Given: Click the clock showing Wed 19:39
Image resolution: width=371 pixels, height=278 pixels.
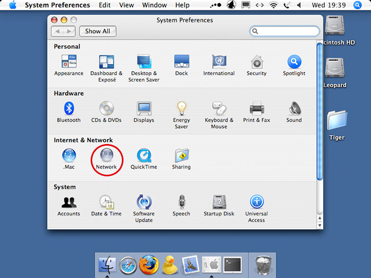Looking at the screenshot, I should point(329,5).
